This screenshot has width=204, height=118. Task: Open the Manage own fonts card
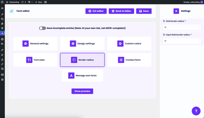82,75
